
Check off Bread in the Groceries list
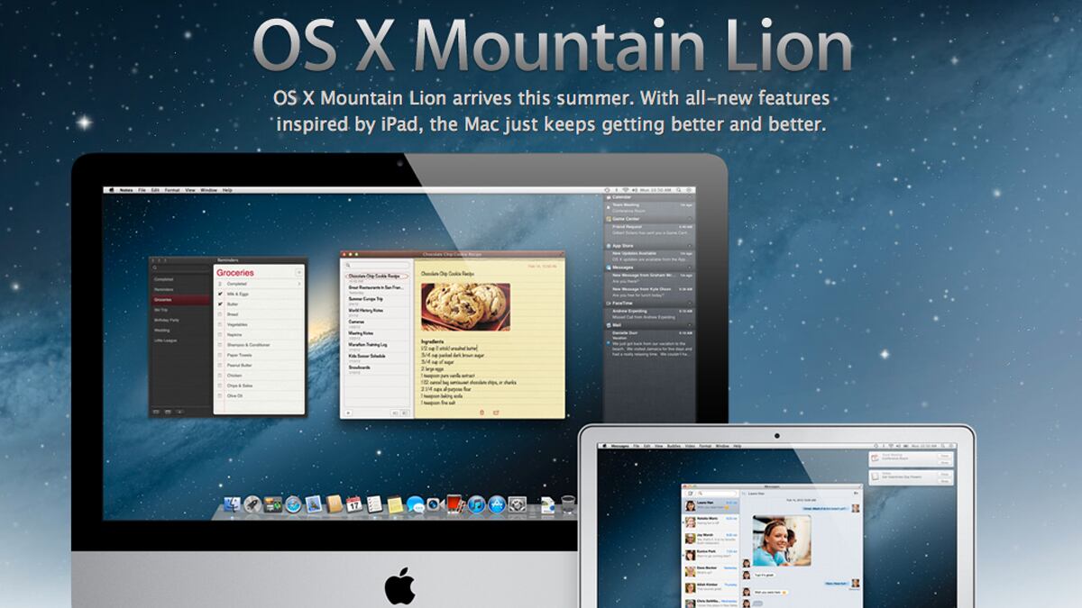click(x=218, y=314)
